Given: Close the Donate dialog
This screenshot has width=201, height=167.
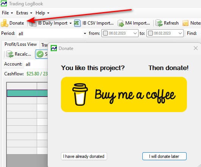Looking at the screenshot, I should (195, 48).
